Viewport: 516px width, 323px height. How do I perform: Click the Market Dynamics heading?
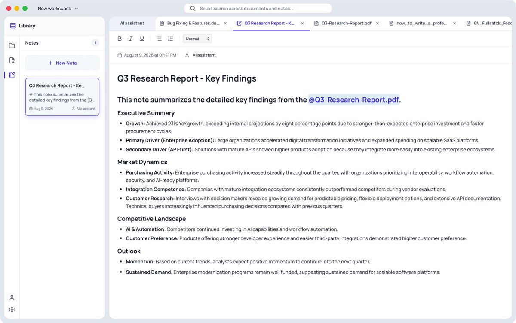point(142,162)
